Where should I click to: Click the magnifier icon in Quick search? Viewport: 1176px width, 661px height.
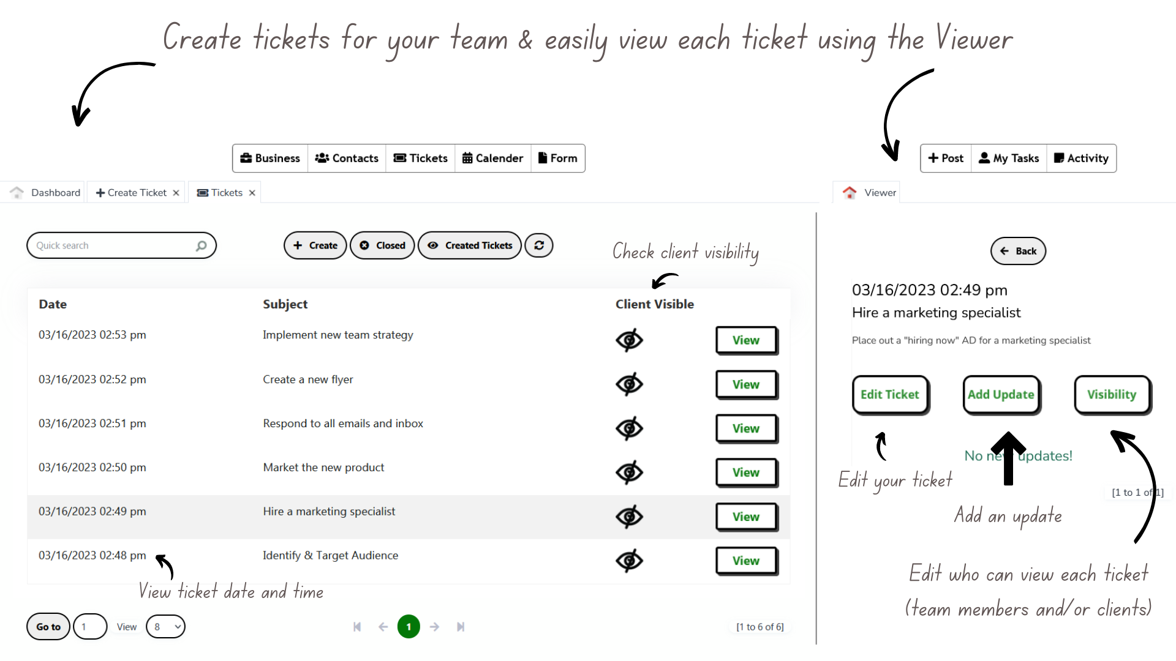[201, 245]
